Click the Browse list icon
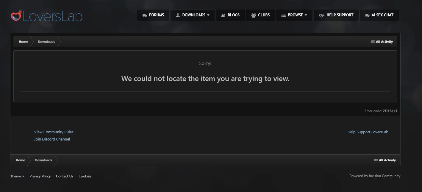422x192 pixels. click(284, 15)
